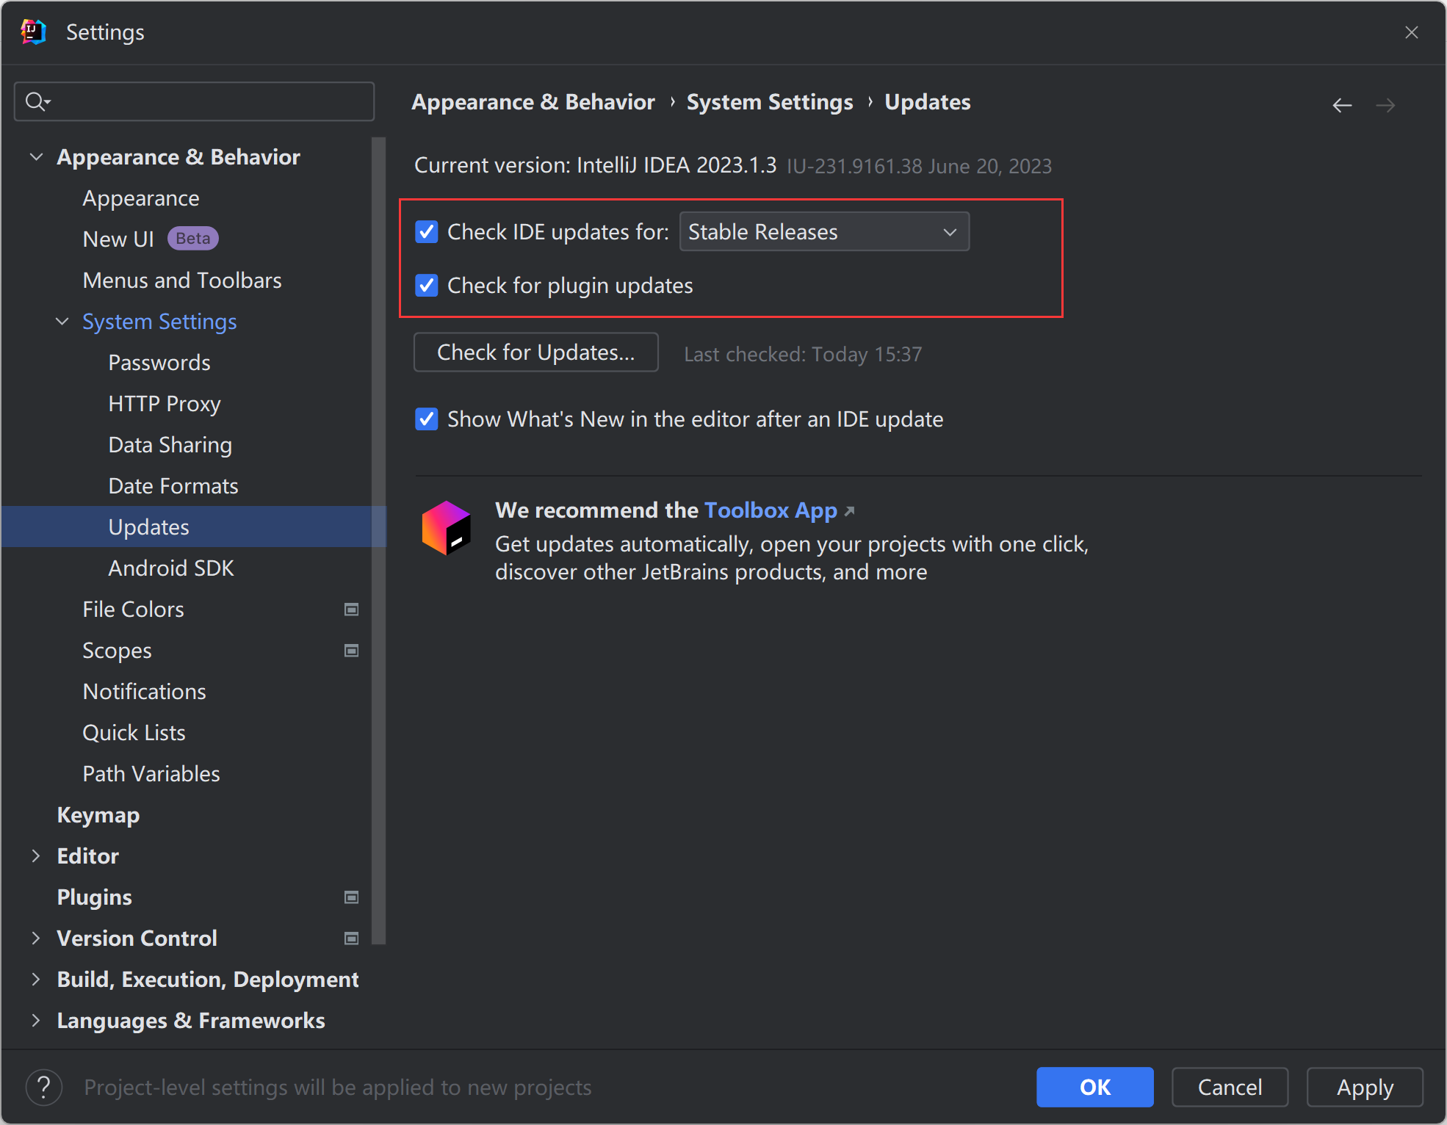1447x1125 pixels.
Task: Uncheck Show What's New after update
Action: point(427,419)
